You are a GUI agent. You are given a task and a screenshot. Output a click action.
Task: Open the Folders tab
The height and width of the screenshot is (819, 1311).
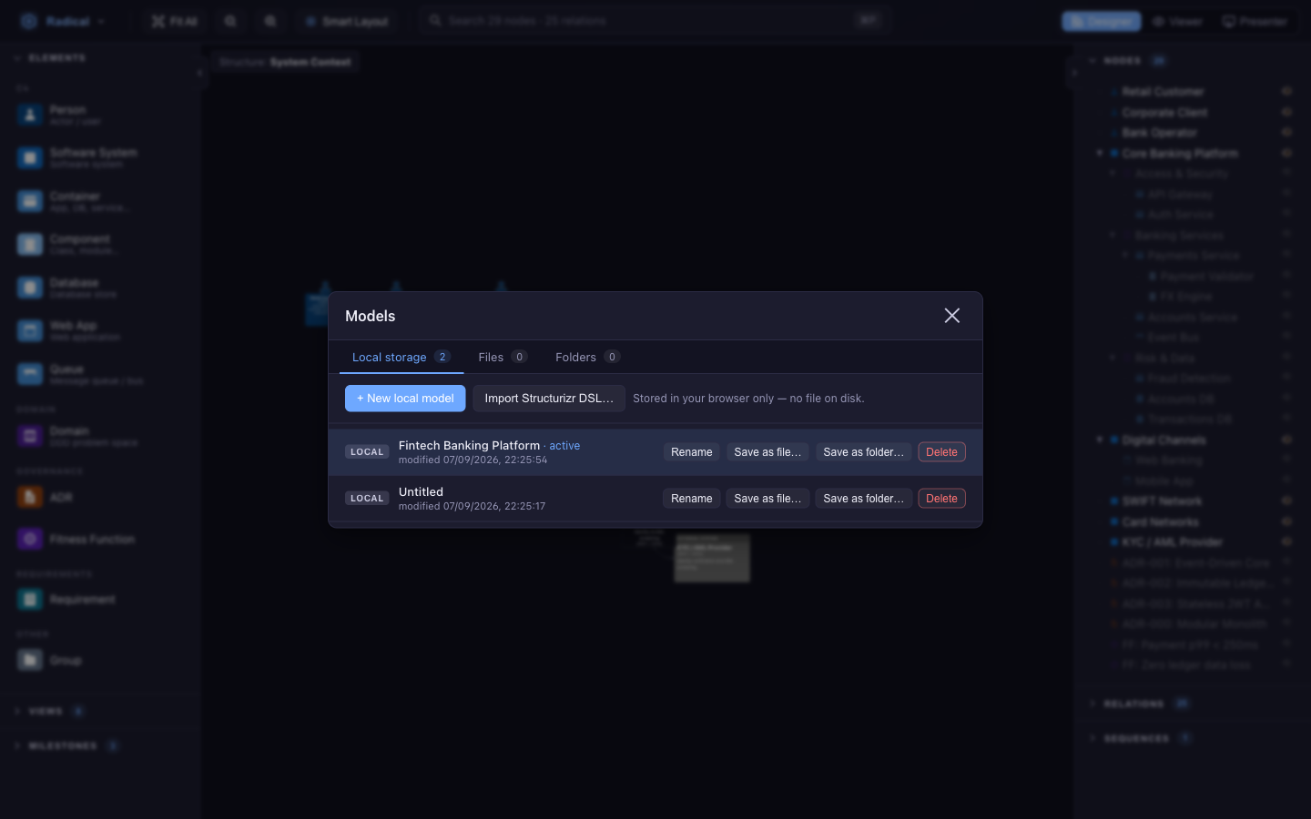[587, 357]
